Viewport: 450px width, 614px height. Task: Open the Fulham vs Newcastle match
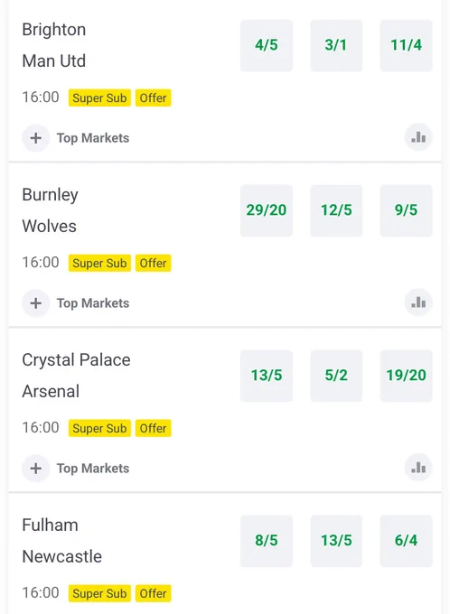tap(62, 541)
